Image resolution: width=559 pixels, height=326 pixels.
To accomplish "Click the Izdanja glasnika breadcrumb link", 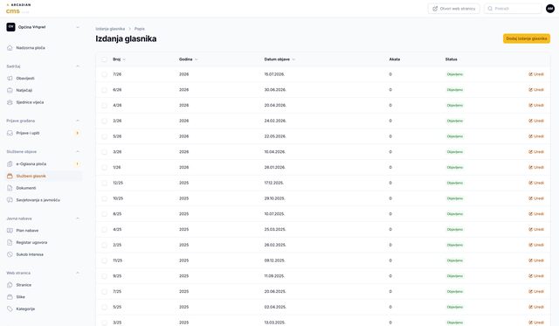I will click(x=110, y=29).
